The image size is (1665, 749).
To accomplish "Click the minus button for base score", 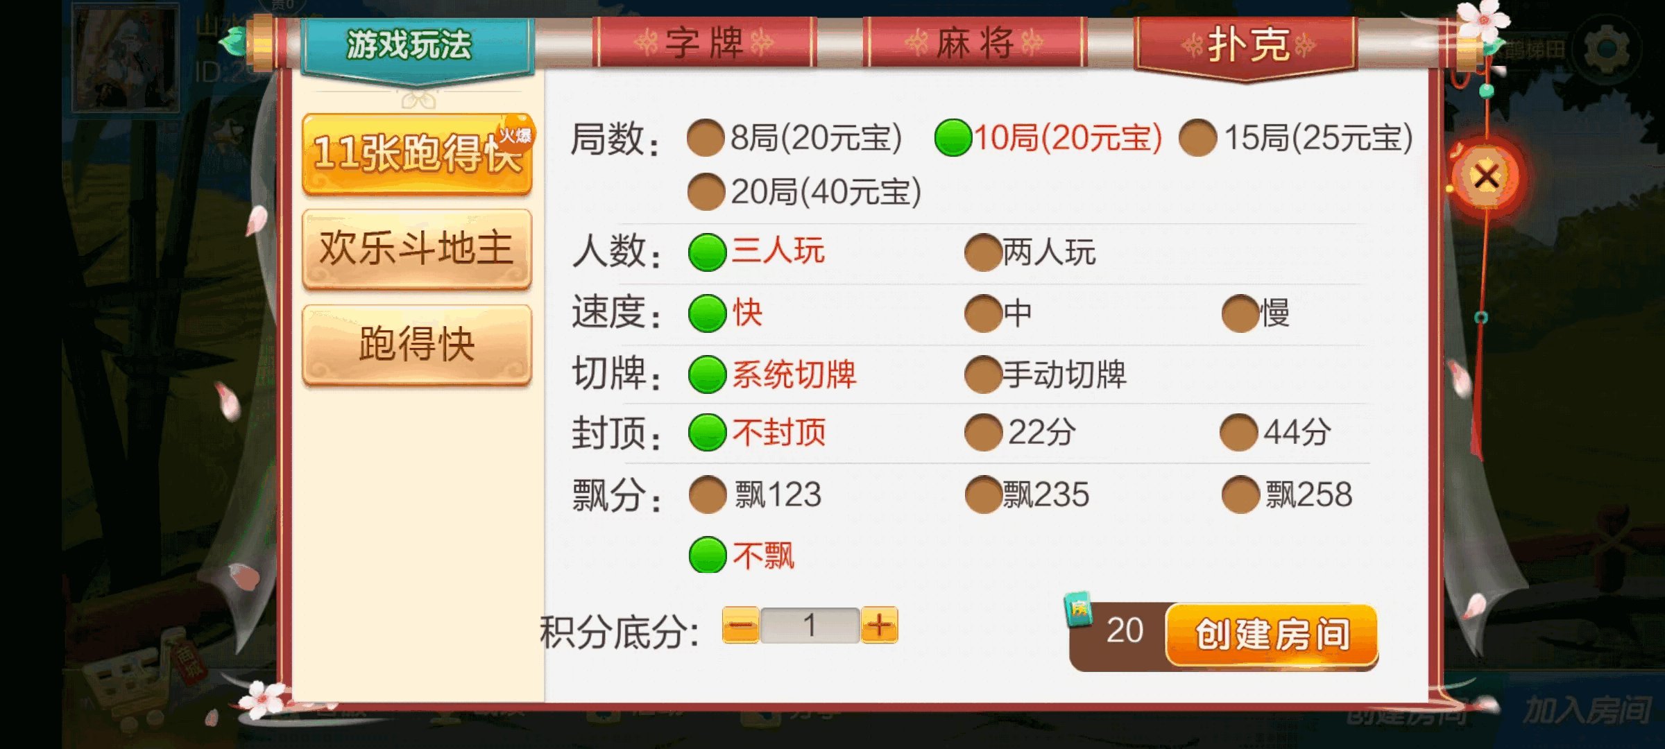I will tap(741, 626).
